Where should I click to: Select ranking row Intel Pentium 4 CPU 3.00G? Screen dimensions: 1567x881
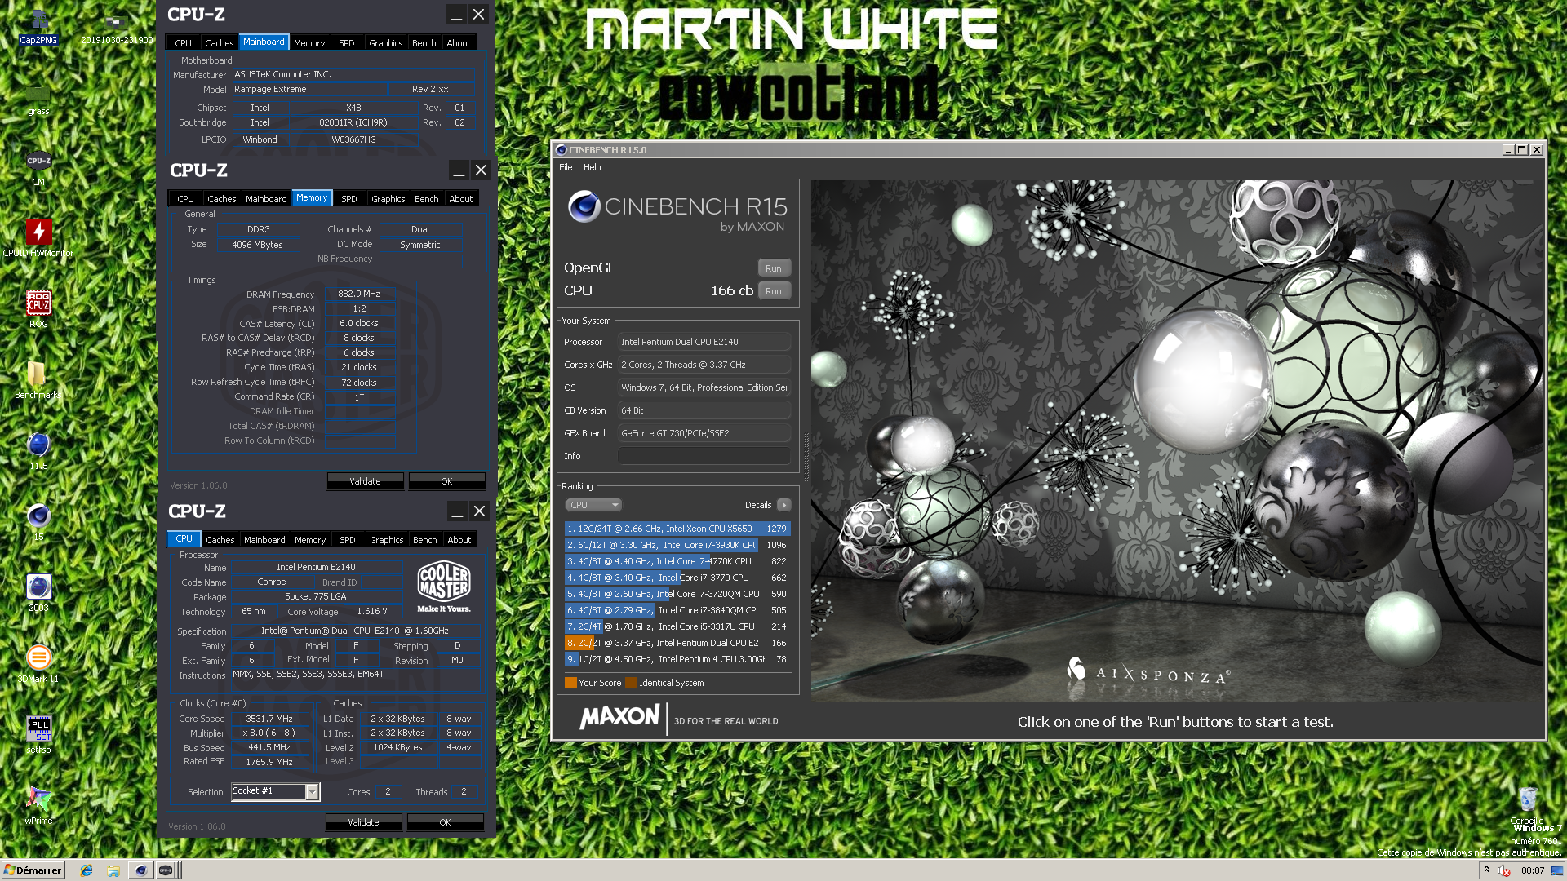(677, 659)
